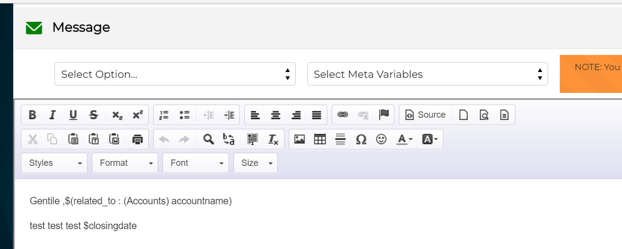Insert a hyperlink

[343, 115]
